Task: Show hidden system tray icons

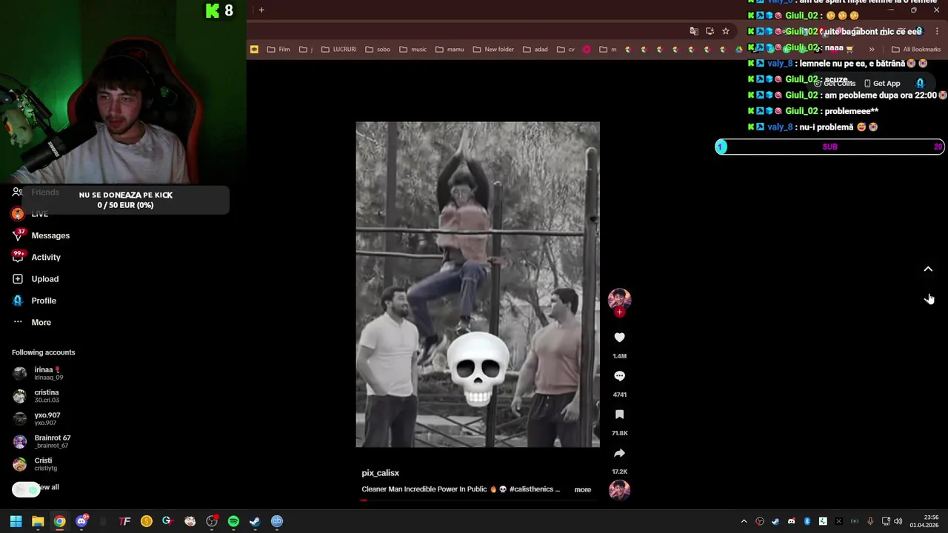Action: [744, 521]
